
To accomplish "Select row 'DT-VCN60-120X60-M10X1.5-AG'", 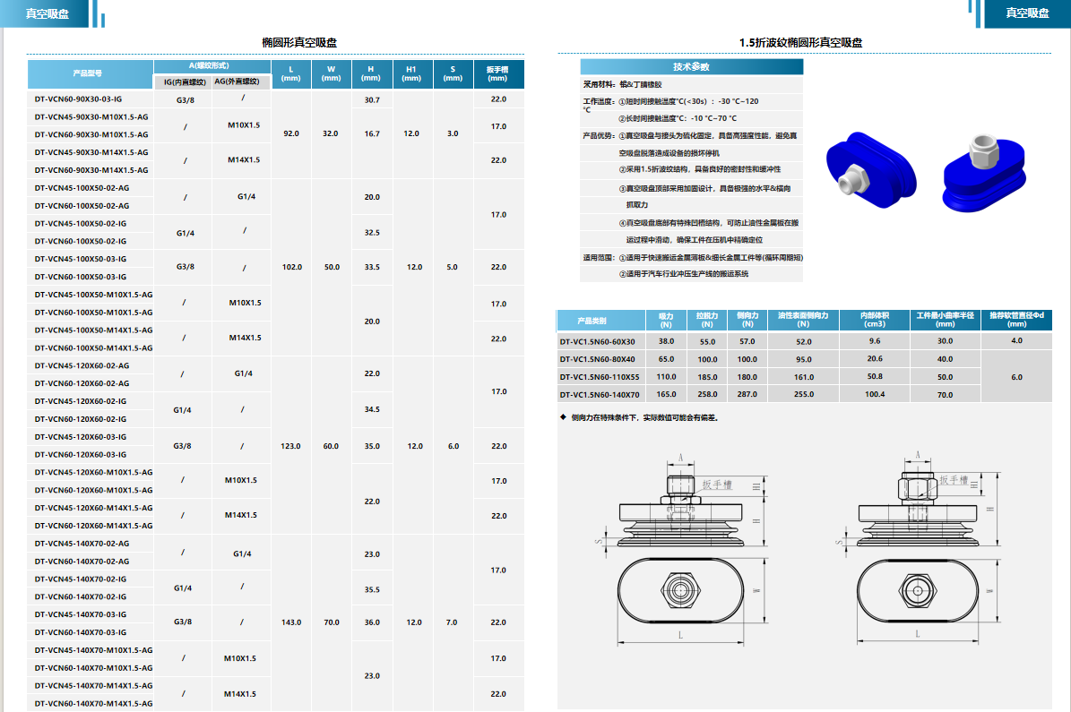I will pos(91,490).
